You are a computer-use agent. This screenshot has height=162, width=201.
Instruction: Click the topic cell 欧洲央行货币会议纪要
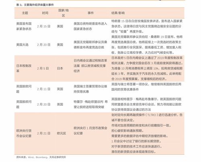tap(24, 133)
